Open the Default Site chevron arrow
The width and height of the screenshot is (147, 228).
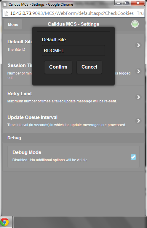(x=138, y=45)
